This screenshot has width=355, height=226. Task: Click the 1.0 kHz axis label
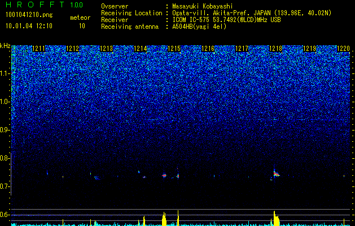point(5,102)
